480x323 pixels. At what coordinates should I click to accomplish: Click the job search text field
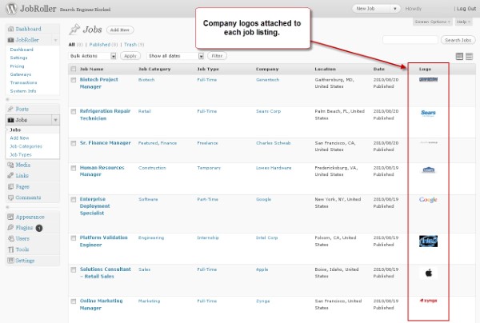click(x=410, y=40)
